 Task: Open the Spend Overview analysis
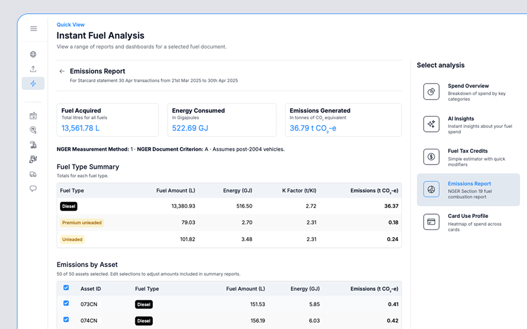click(468, 92)
